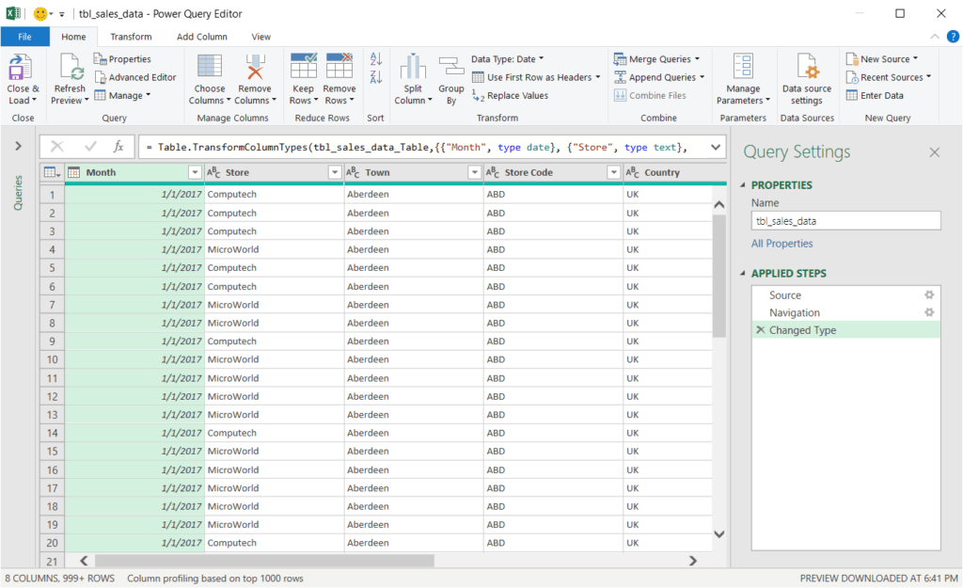Viewport: 963px width, 588px height.
Task: Click the Split Column icon
Action: pos(413,70)
